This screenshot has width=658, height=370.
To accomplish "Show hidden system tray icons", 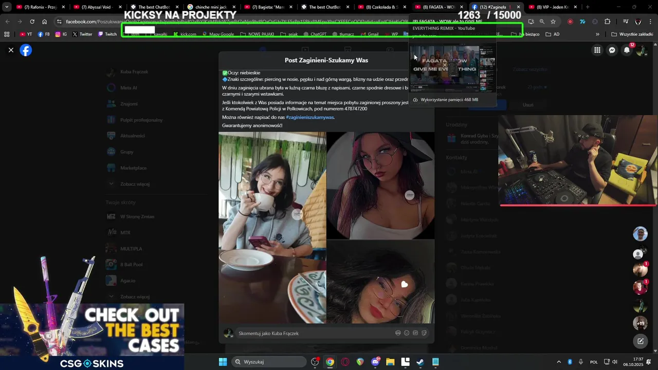I will 559,362.
